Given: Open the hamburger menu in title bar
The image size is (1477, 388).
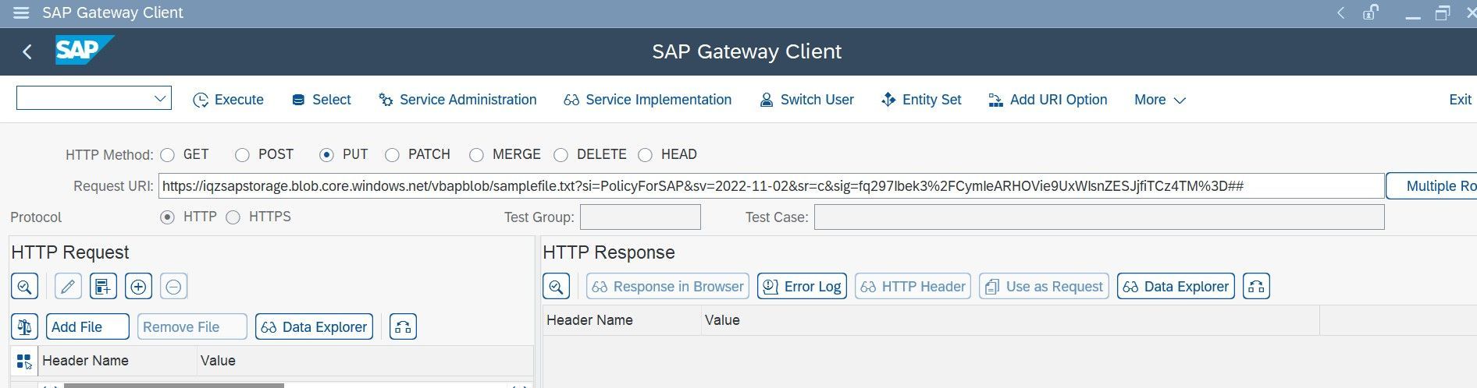Looking at the screenshot, I should [x=21, y=13].
